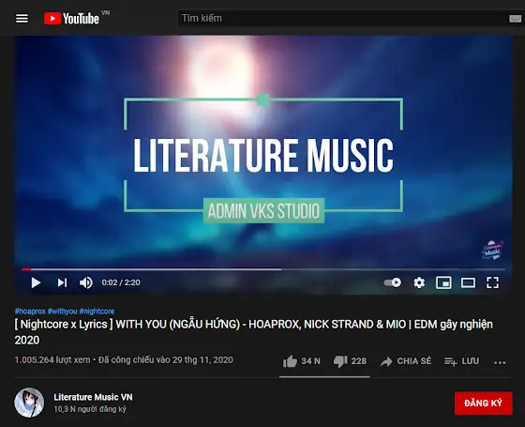This screenshot has height=427, width=525.
Task: Play the video
Action: click(x=36, y=282)
